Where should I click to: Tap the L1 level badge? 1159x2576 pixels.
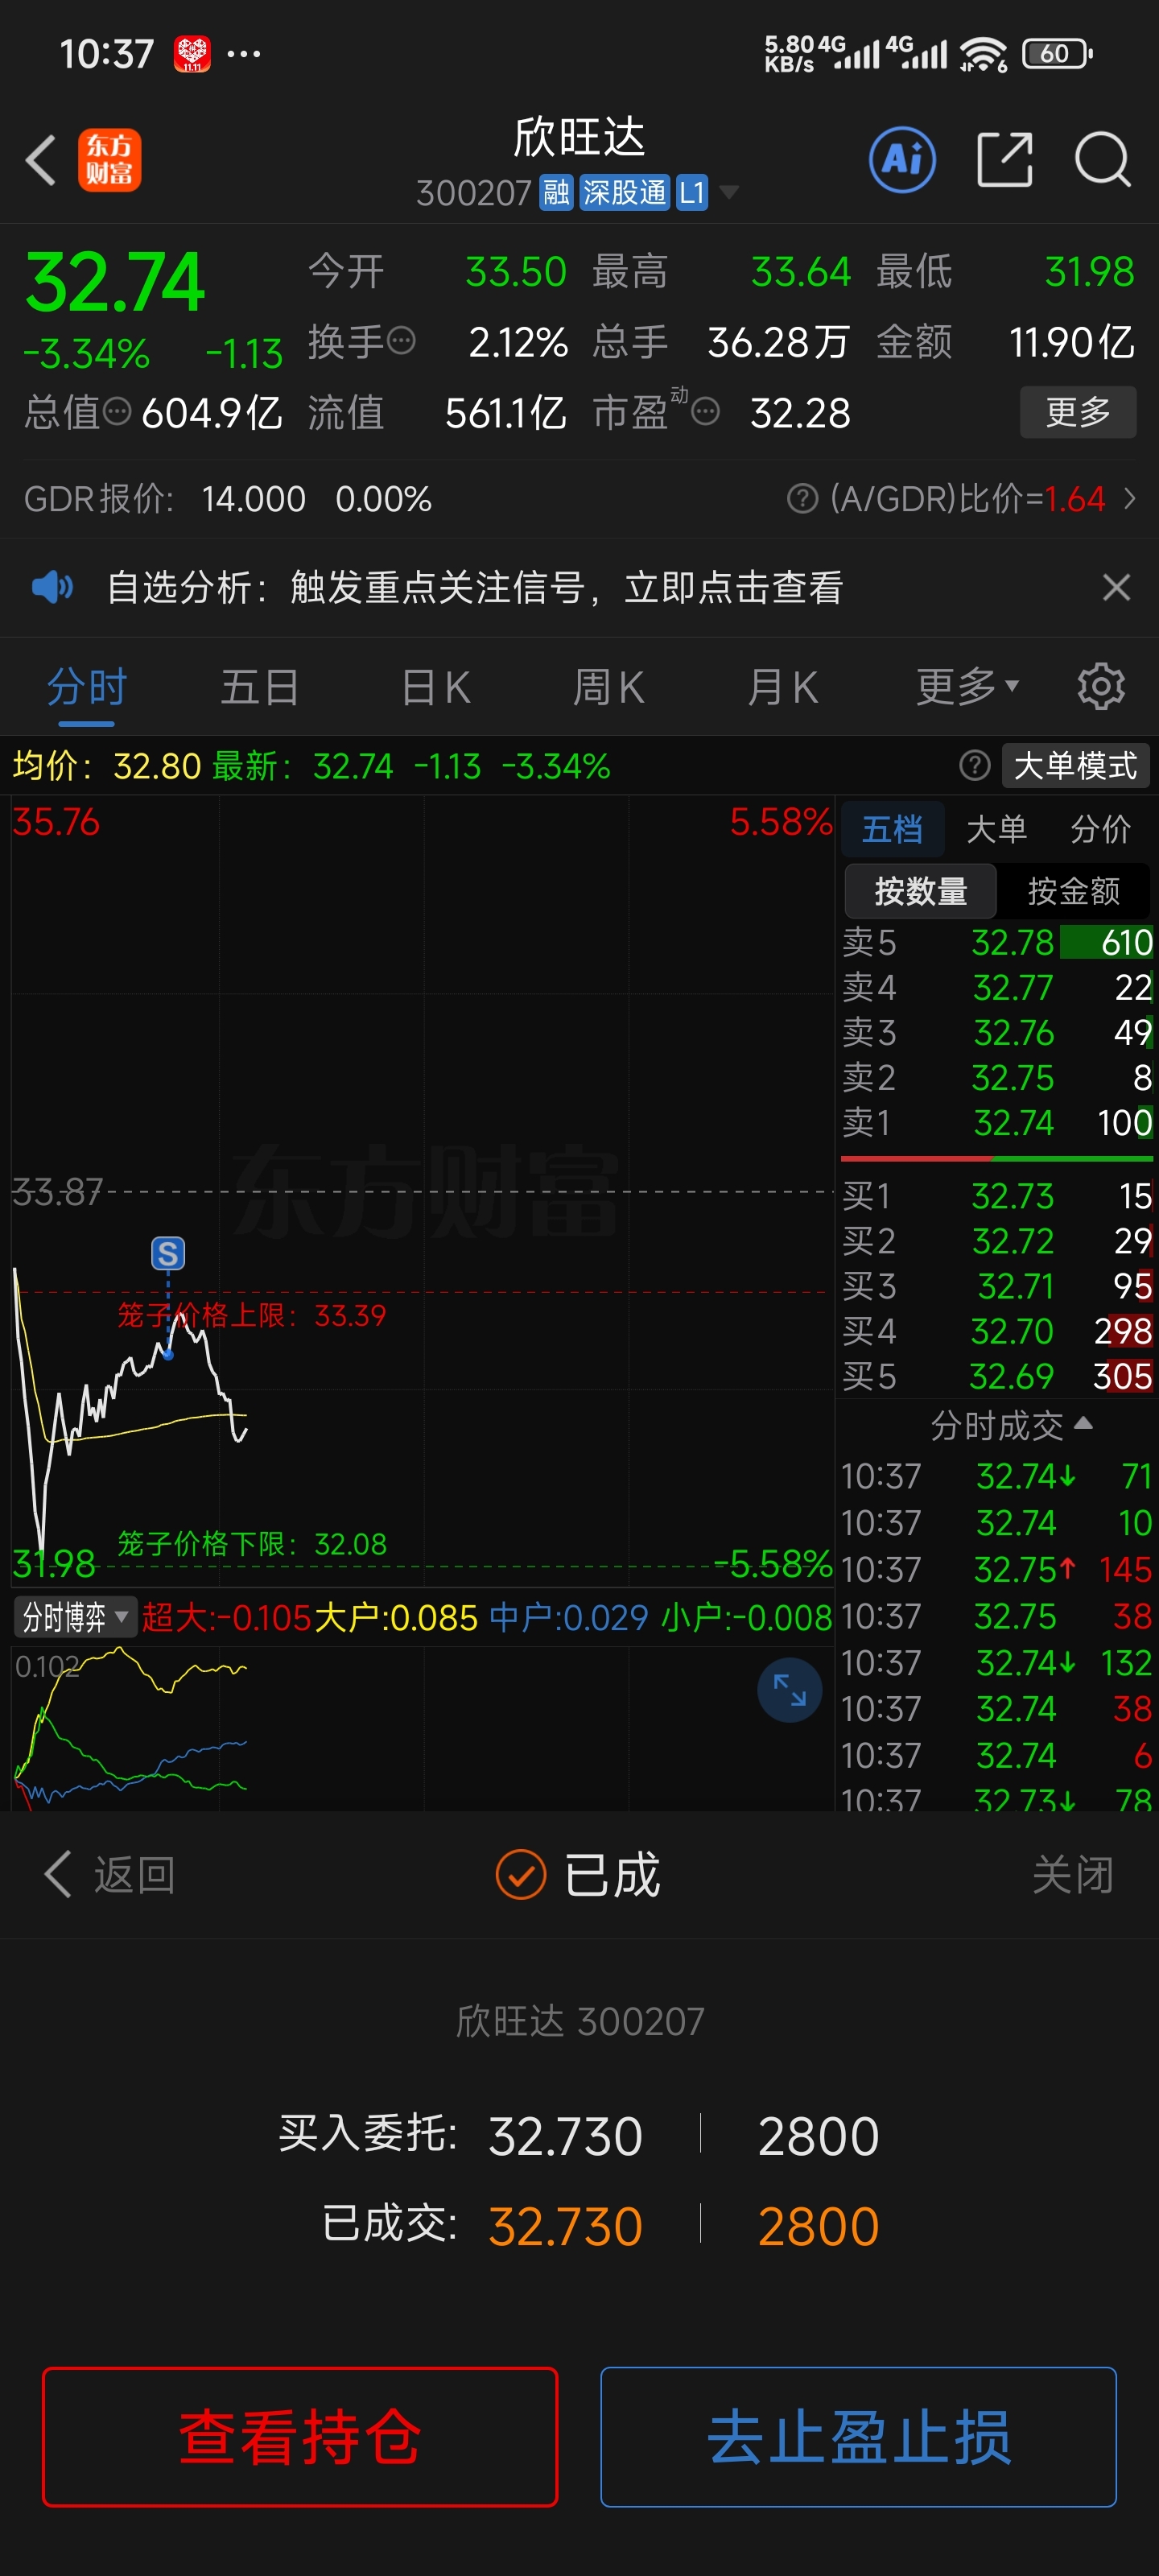point(692,192)
